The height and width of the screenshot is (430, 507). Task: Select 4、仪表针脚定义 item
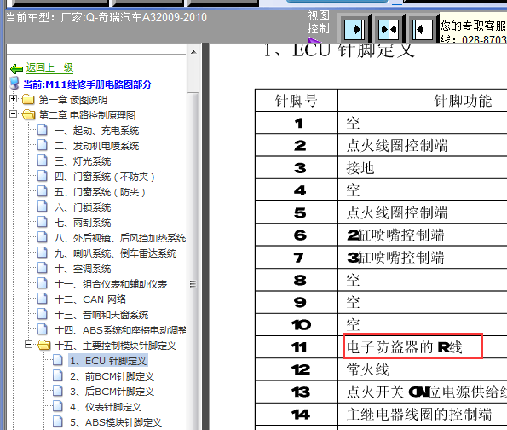106,407
